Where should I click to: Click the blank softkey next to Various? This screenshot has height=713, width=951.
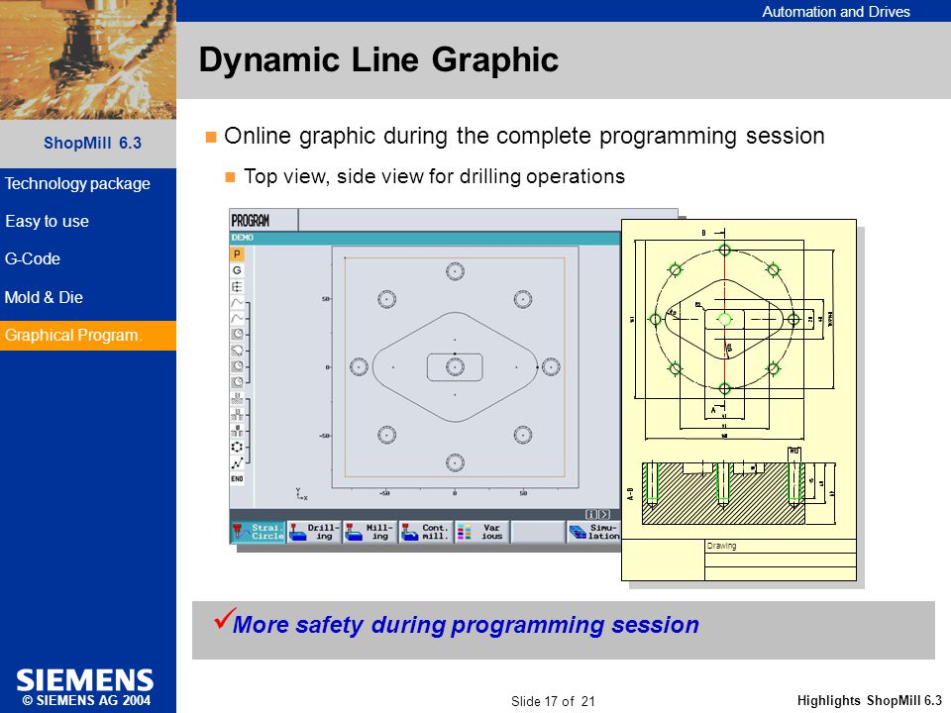point(537,533)
